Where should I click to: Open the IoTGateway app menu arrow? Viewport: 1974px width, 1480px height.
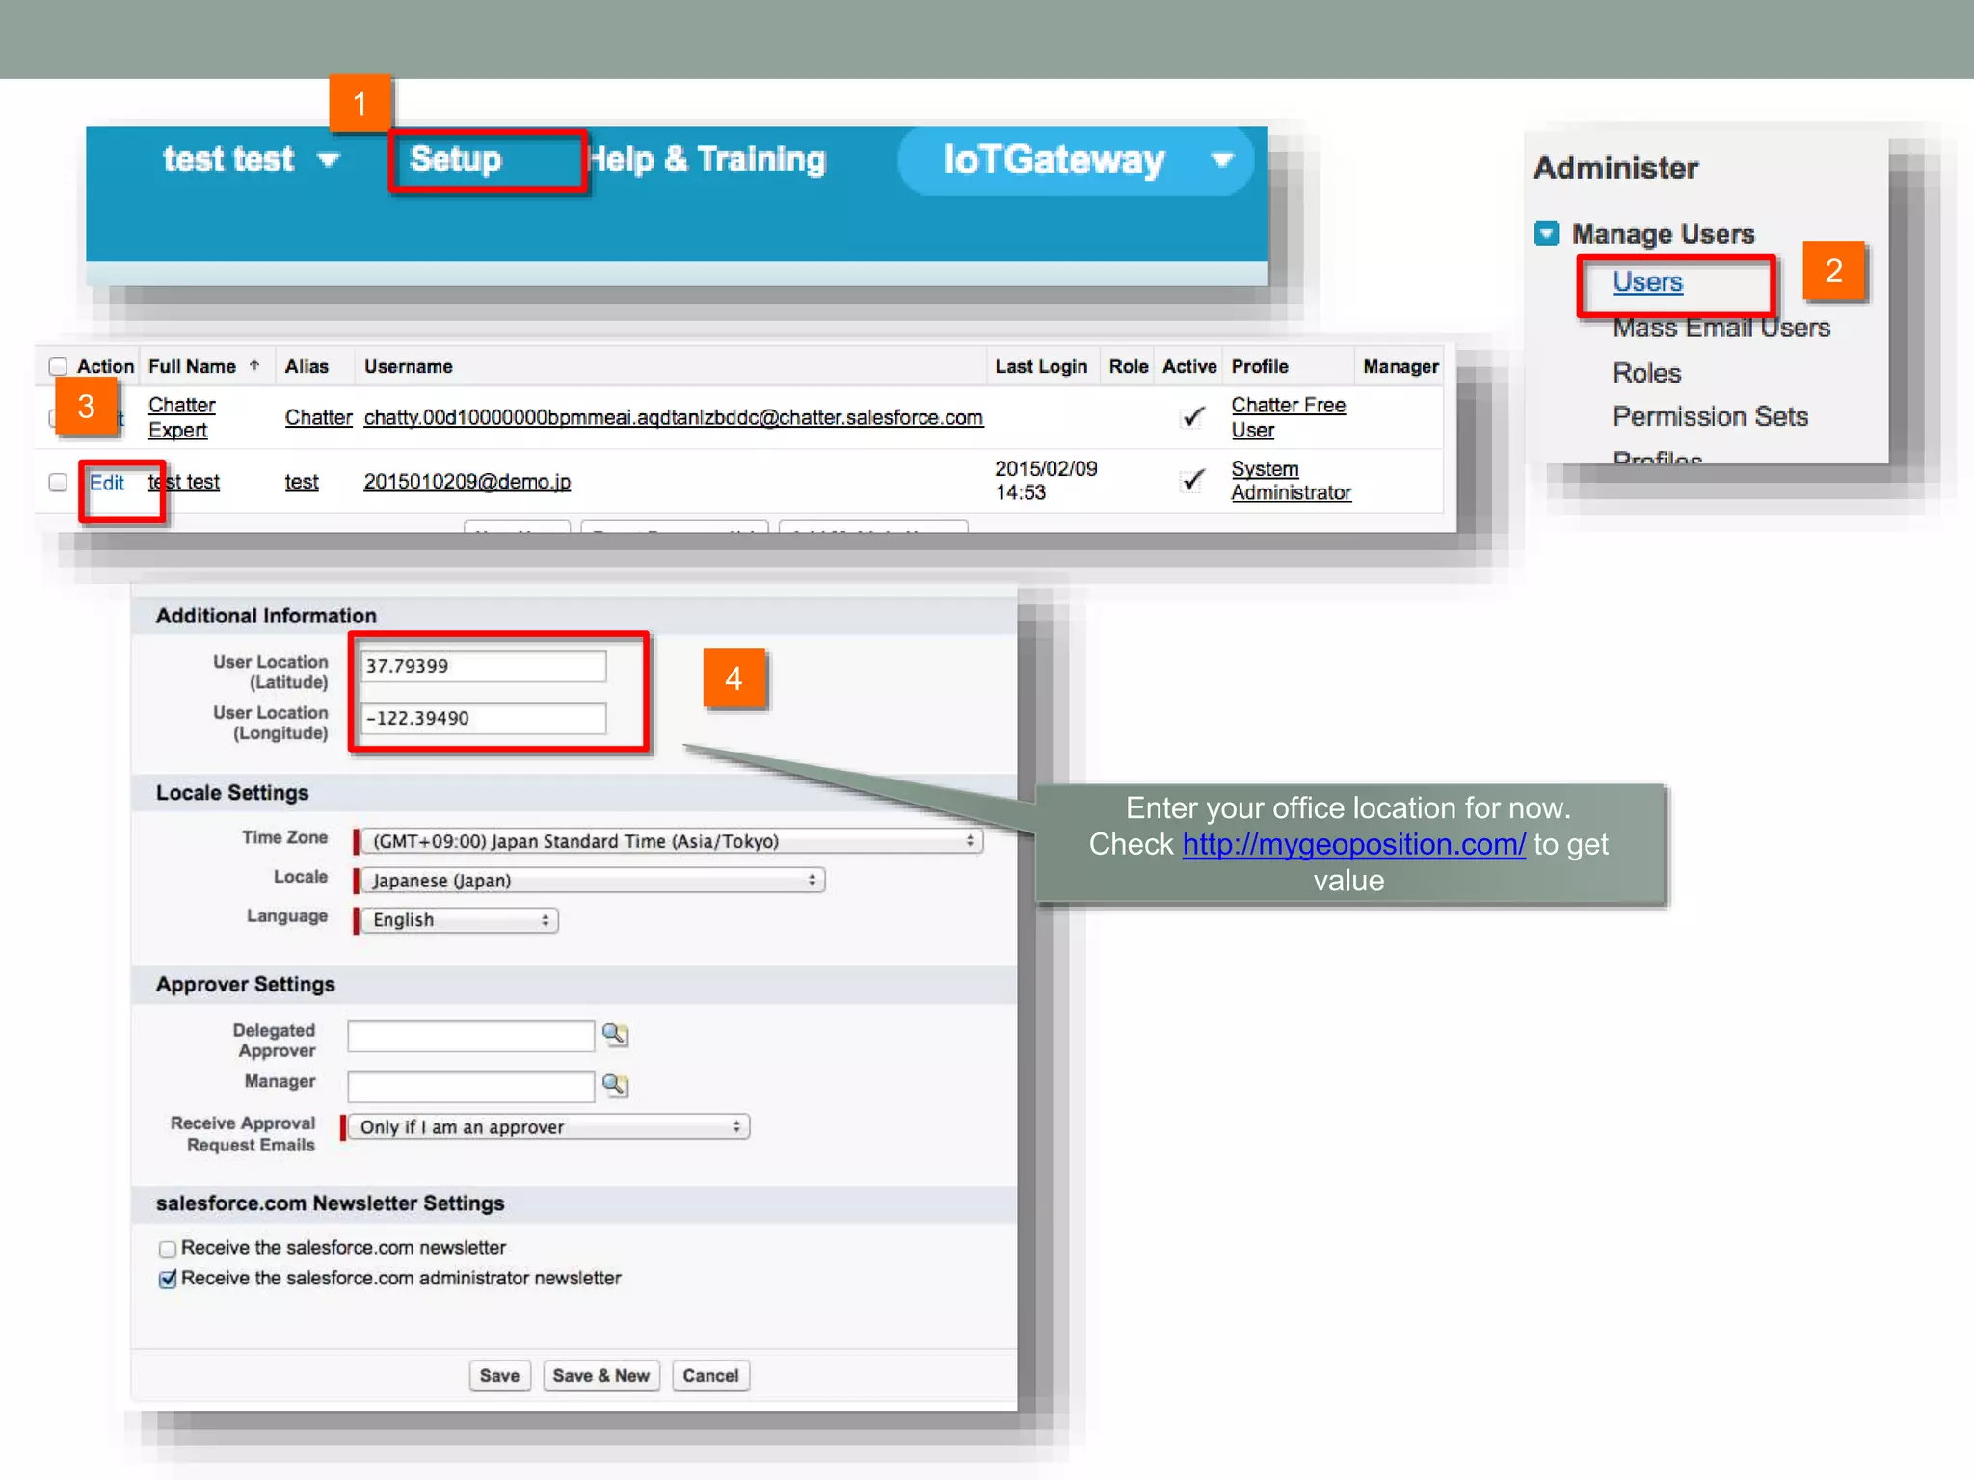pyautogui.click(x=1222, y=160)
